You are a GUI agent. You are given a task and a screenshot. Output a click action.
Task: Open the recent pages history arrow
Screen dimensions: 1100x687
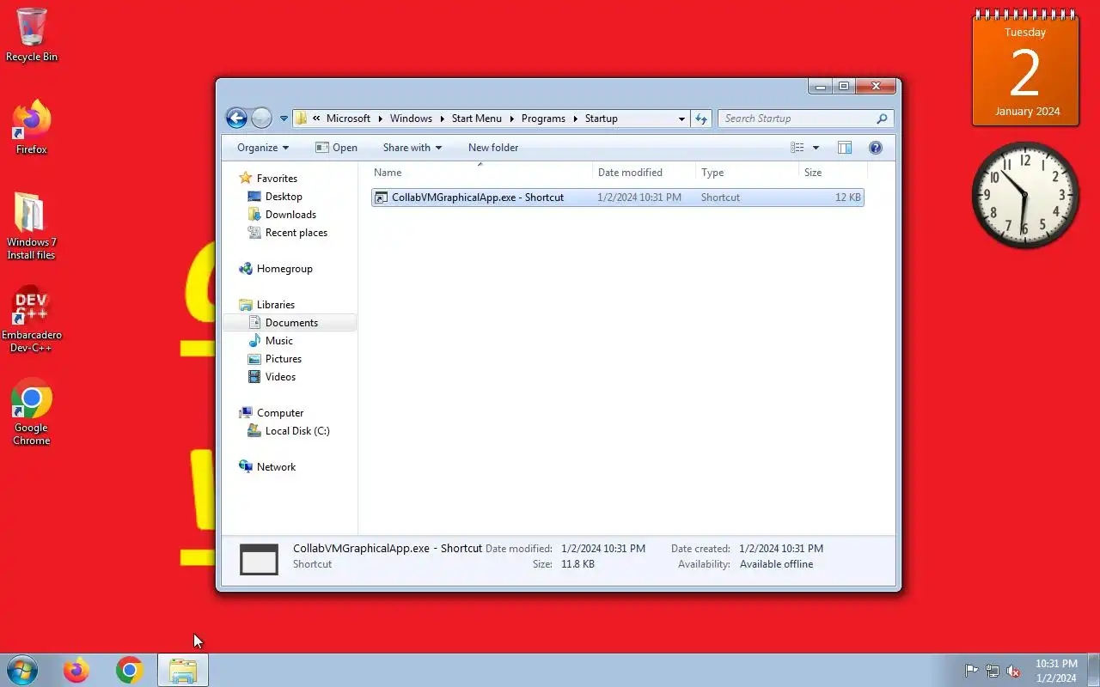(x=284, y=119)
